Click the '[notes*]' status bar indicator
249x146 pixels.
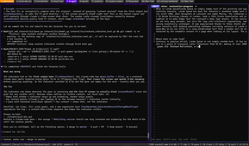6,144
